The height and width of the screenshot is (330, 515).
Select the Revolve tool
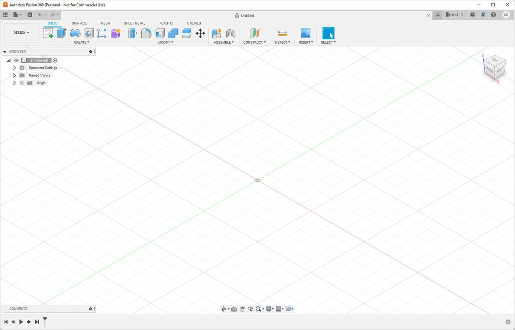[75, 33]
